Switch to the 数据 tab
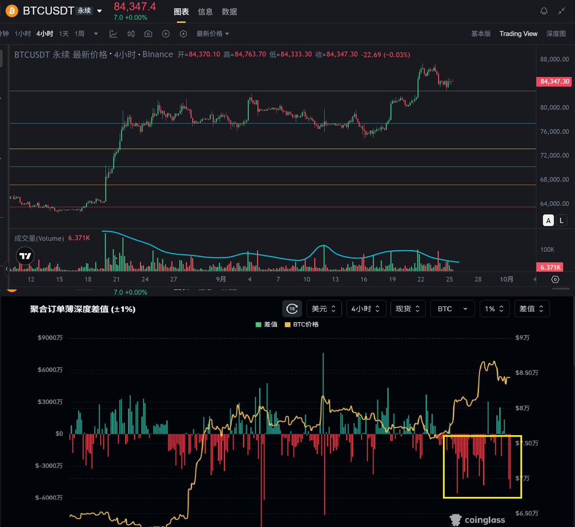Image resolution: width=575 pixels, height=527 pixels. point(230,12)
